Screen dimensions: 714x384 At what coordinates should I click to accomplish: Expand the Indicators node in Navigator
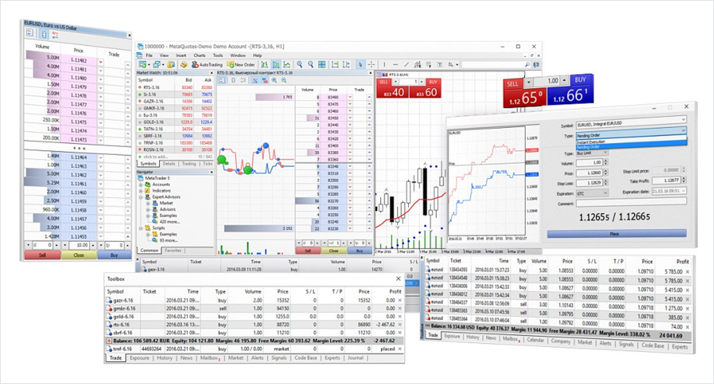(140, 191)
